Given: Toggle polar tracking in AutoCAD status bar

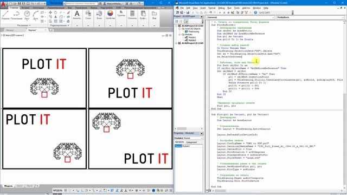Looking at the screenshot, I should tap(86, 190).
